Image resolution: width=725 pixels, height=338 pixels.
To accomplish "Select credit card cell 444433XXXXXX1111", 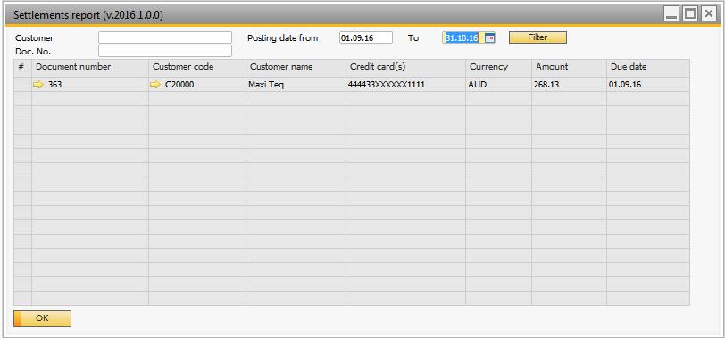I will 406,85.
